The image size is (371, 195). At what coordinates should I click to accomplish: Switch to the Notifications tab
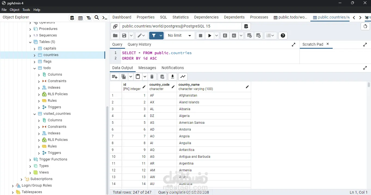pos(173,68)
